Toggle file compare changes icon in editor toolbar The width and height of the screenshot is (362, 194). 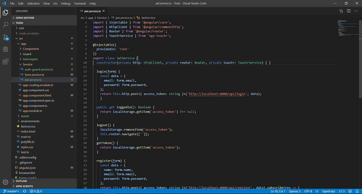click(341, 11)
